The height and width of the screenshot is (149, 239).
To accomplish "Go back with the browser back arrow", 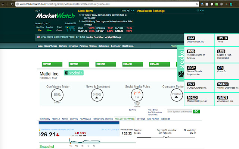I will (x=3, y=4).
